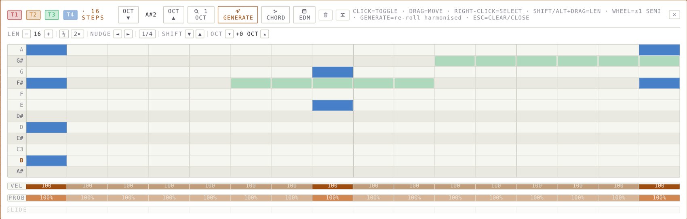The width and height of the screenshot is (687, 219).
Task: Open the Chord tool button
Action: (x=276, y=15)
